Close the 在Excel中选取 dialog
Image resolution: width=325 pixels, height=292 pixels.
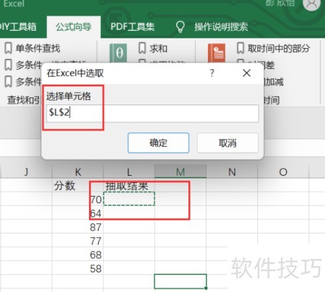click(x=246, y=73)
